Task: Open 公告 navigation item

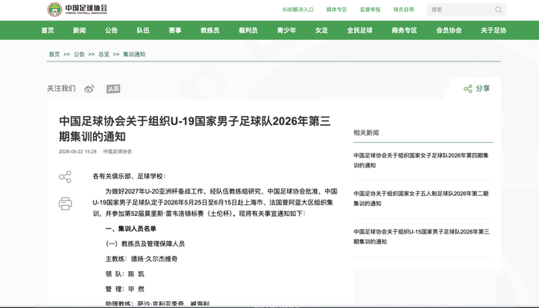Action: 112,30
